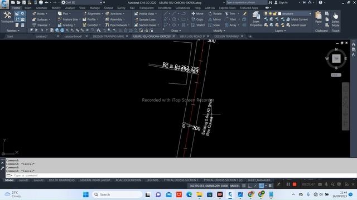This screenshot has height=200, width=357.
Task: Click the ViewCube TOP face
Action: pos(336,58)
